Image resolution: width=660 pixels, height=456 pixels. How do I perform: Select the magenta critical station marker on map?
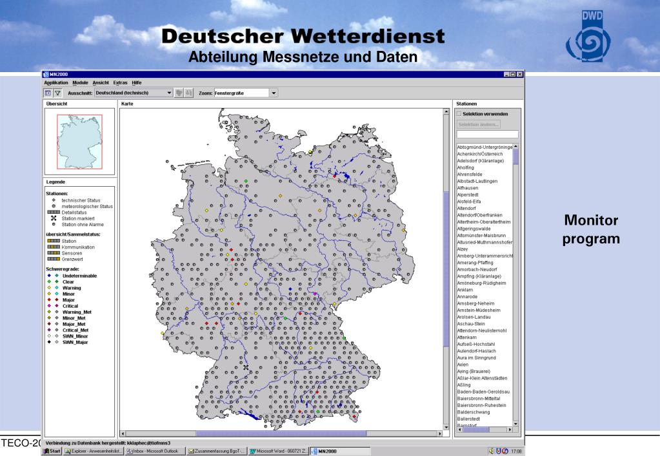314,294
